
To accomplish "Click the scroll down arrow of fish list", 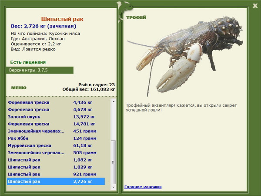I will tap(114, 187).
